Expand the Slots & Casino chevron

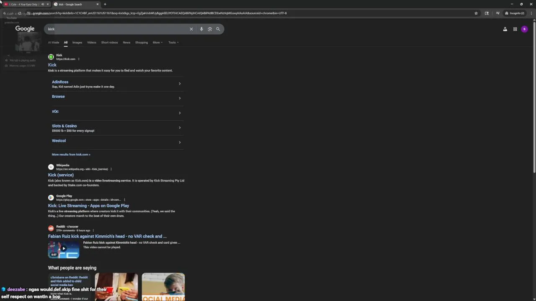click(180, 128)
